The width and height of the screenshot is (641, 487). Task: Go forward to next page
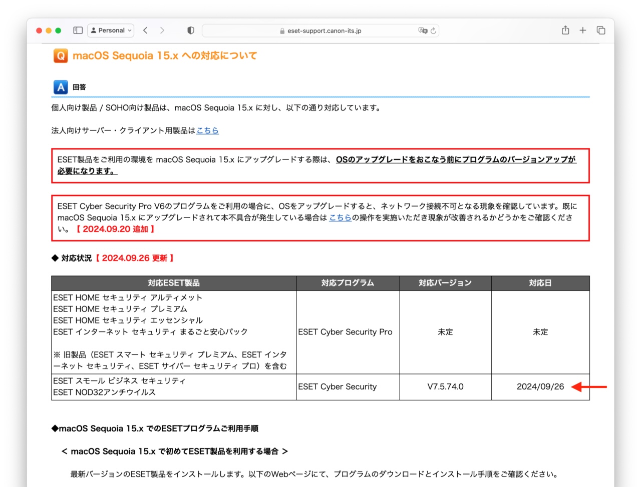coord(162,30)
